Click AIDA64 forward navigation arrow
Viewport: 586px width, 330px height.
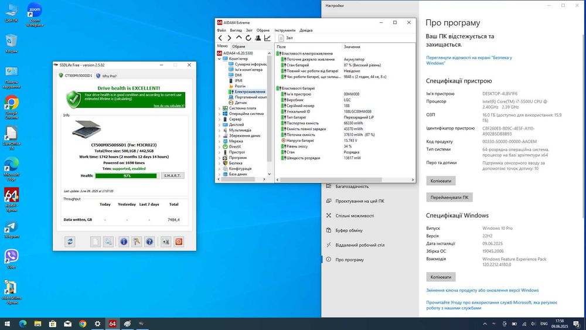230,38
